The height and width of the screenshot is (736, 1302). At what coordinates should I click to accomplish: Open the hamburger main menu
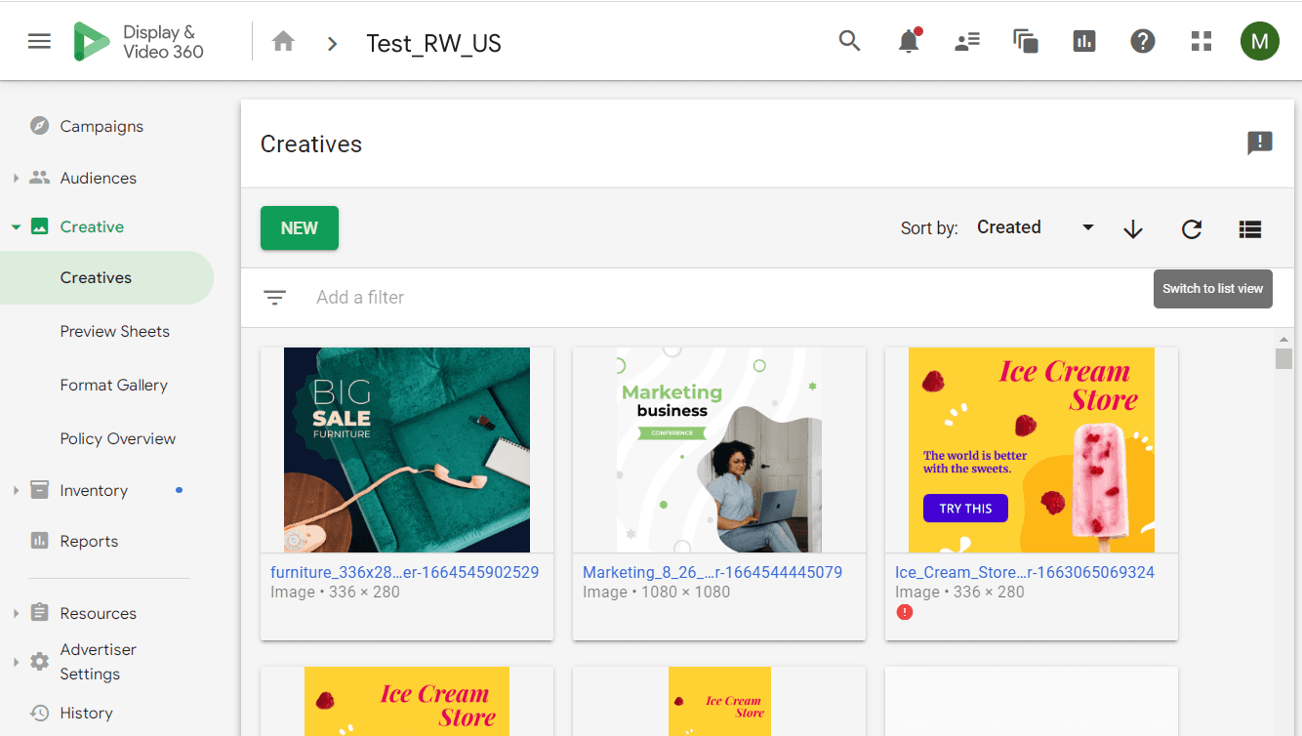(x=39, y=41)
